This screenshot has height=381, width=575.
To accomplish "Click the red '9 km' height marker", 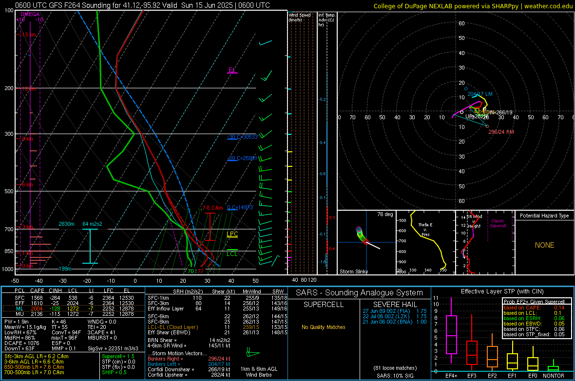I will click(27, 139).
